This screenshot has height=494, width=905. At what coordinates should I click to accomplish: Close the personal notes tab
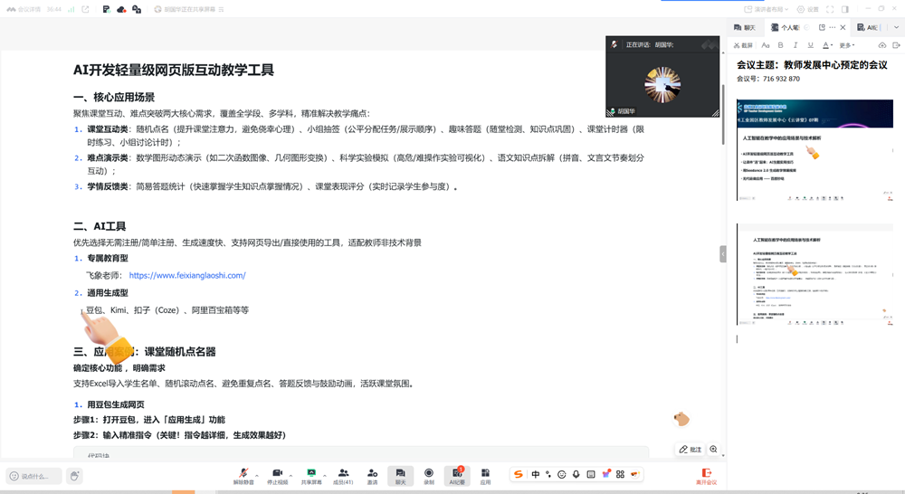pos(843,27)
